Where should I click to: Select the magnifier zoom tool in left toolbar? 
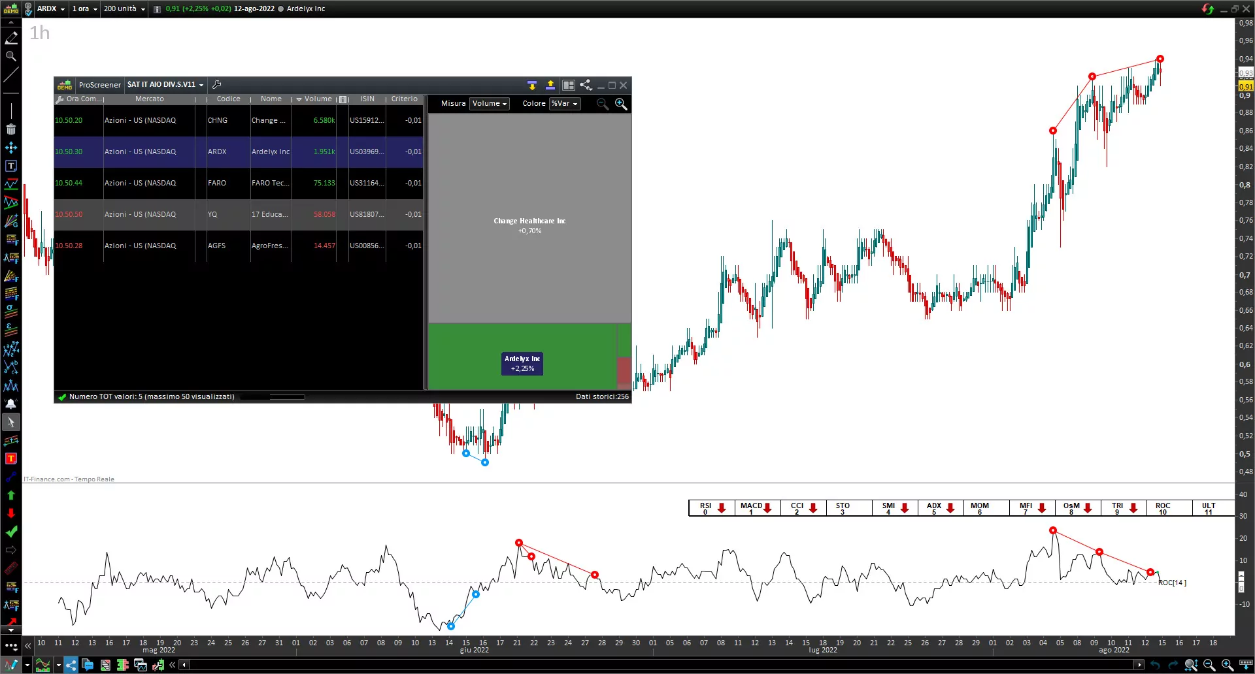tap(11, 56)
